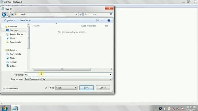Click the horizontal scrollbar right arrow
This screenshot has width=198, height=111.
(111, 69)
